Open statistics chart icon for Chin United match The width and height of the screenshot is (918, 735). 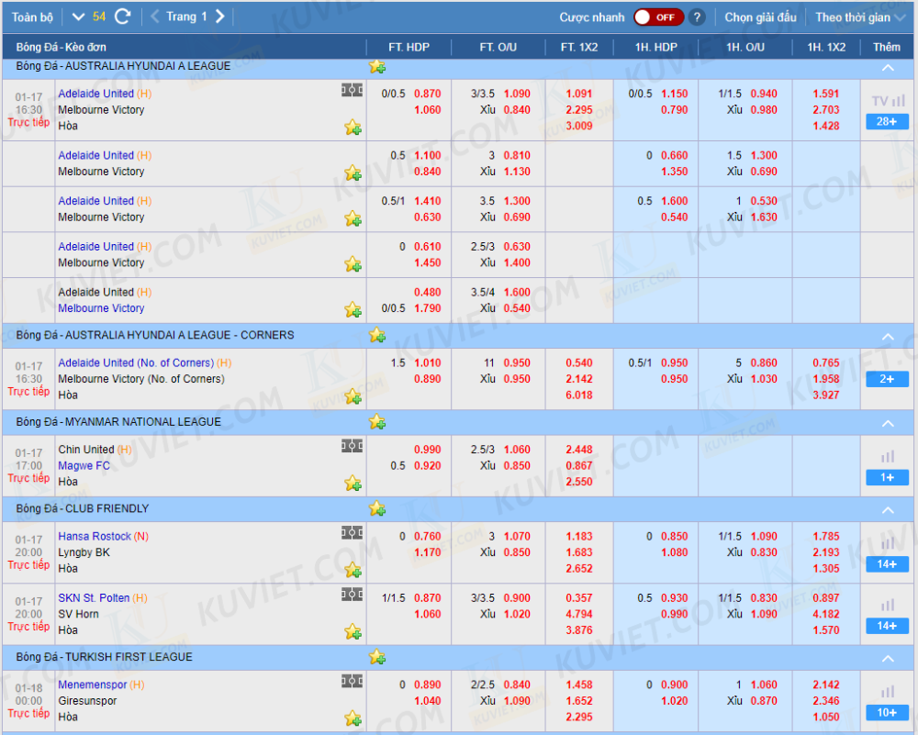tap(888, 456)
